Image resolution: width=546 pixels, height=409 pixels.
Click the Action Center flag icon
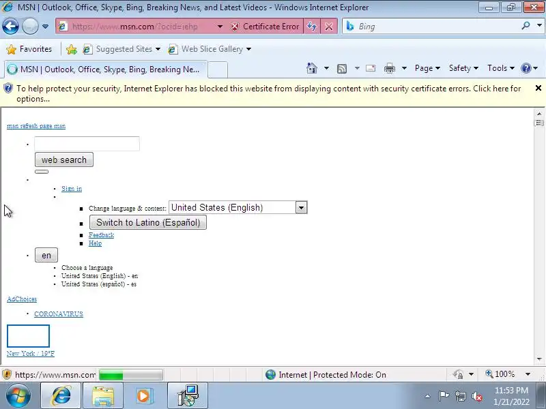[443, 396]
